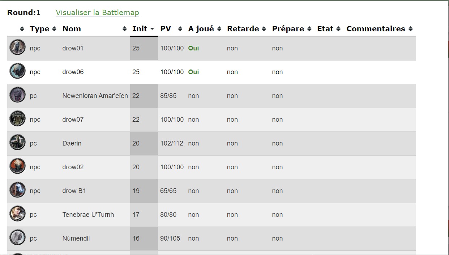The image size is (449, 255).
Task: Click the green Oui for drow01
Action: coord(193,48)
